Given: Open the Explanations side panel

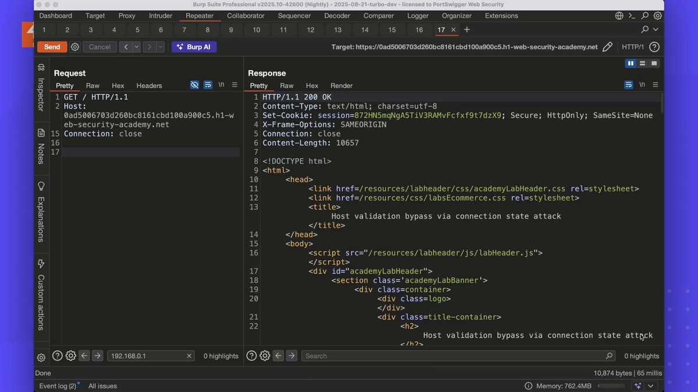Looking at the screenshot, I should pyautogui.click(x=41, y=212).
